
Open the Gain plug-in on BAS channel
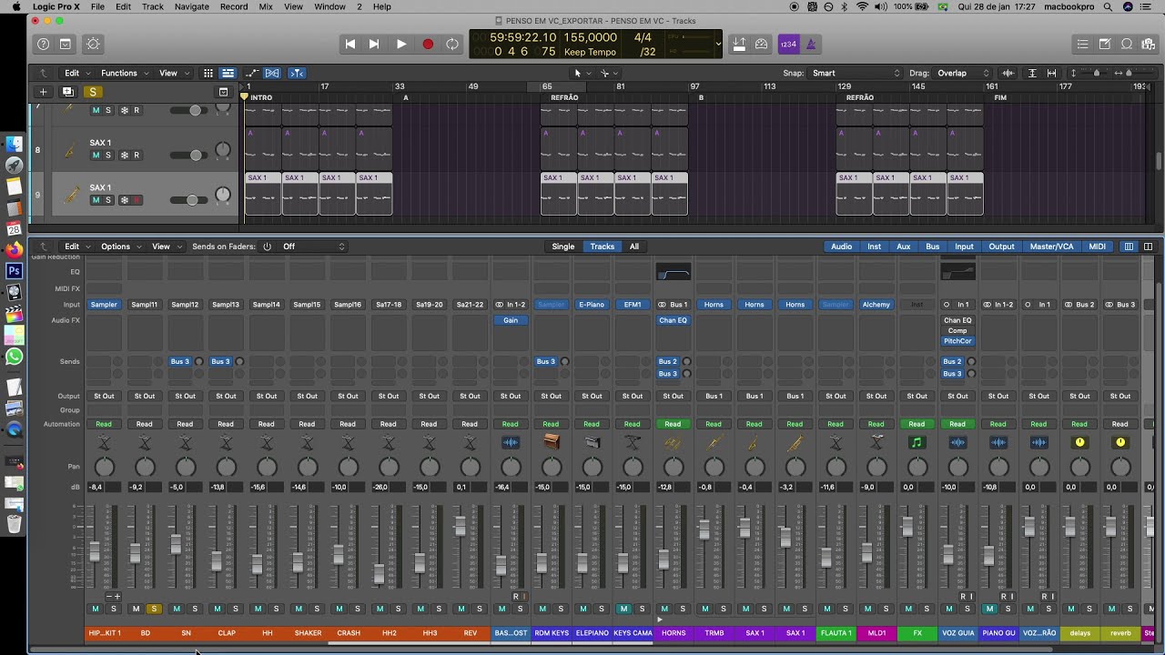(511, 320)
